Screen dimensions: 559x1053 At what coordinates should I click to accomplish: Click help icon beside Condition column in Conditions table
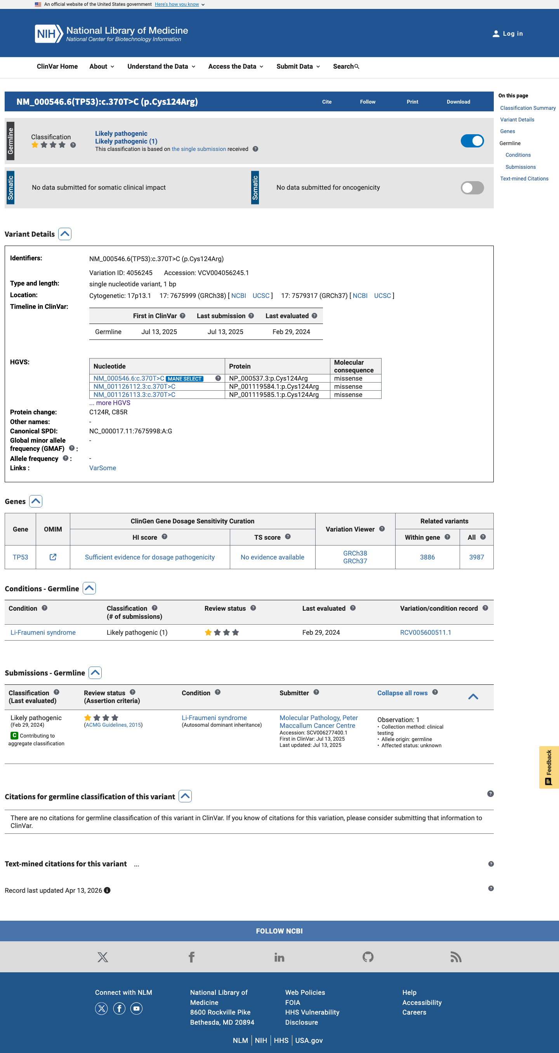tap(45, 608)
